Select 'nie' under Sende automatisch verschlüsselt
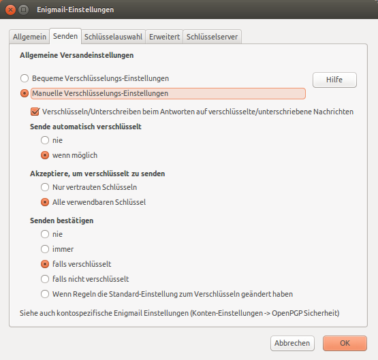 (x=45, y=140)
